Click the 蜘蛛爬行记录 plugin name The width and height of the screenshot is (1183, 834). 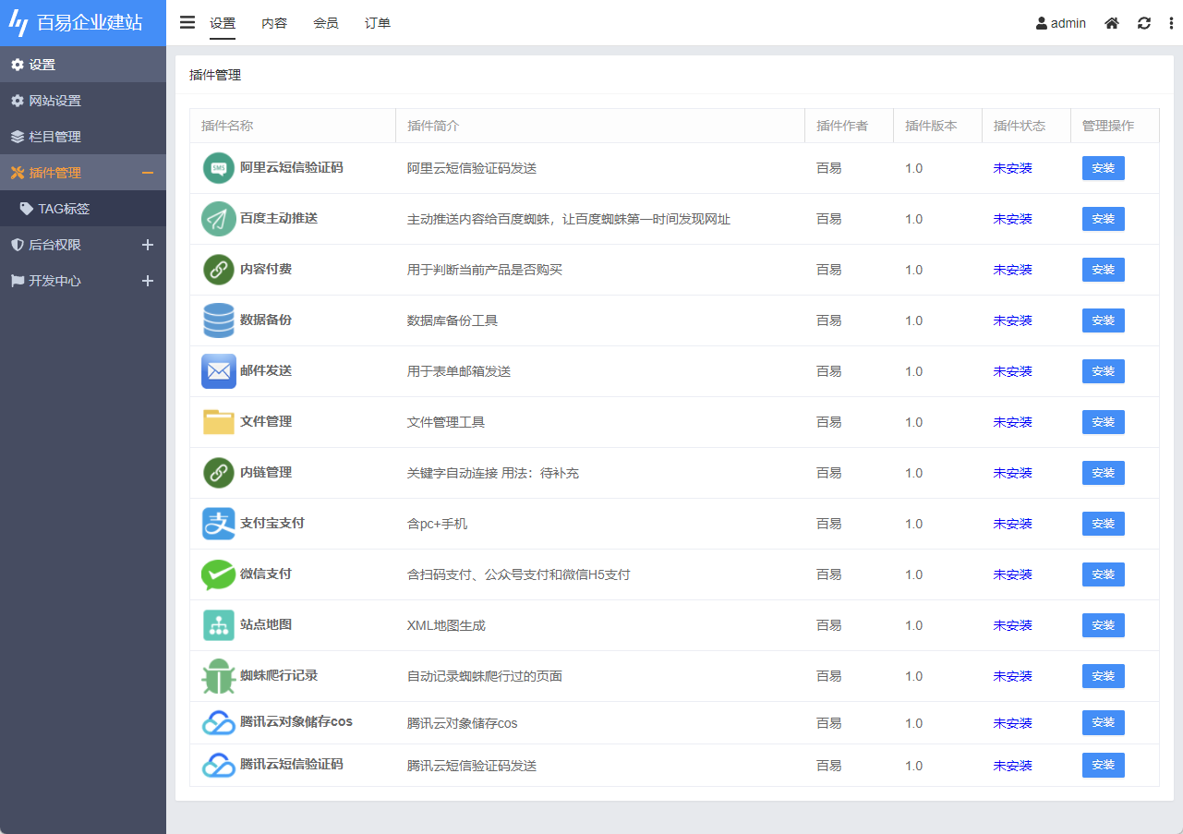279,675
